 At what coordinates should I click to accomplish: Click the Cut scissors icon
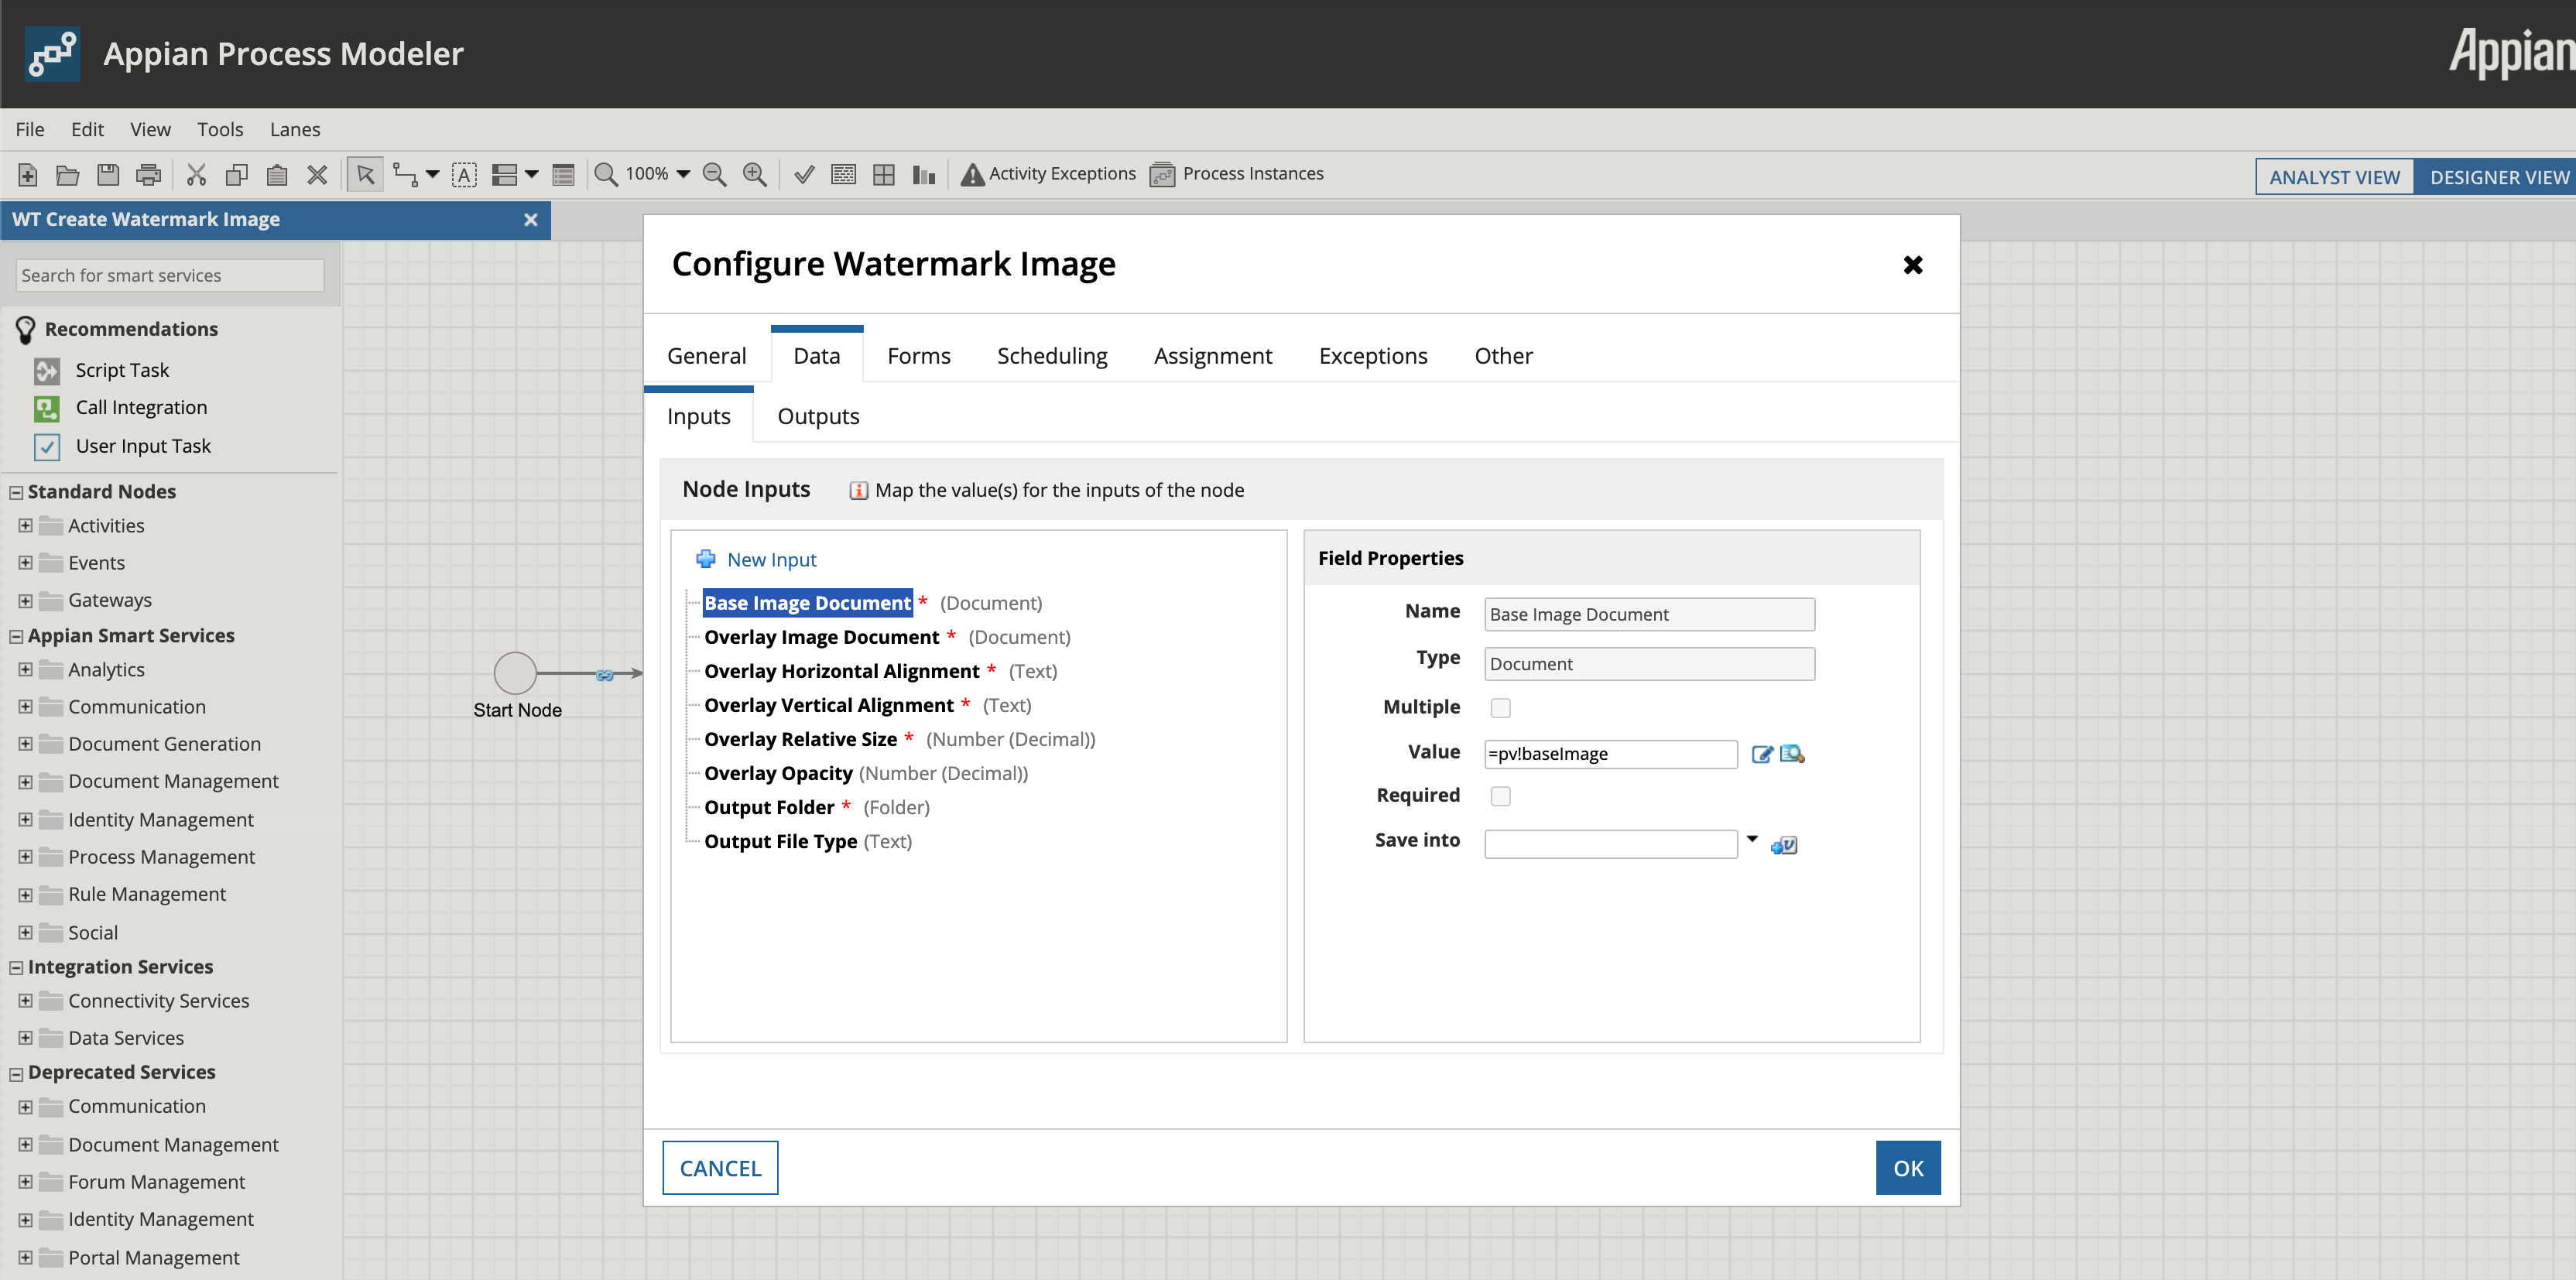pos(196,175)
